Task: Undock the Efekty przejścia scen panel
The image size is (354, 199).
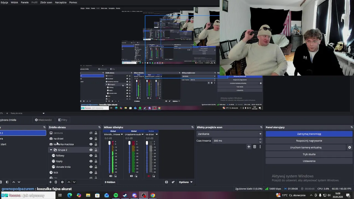Action: pos(261,127)
